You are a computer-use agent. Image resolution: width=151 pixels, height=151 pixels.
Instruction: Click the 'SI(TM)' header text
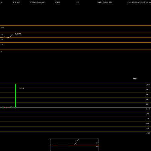(x=57, y=2)
